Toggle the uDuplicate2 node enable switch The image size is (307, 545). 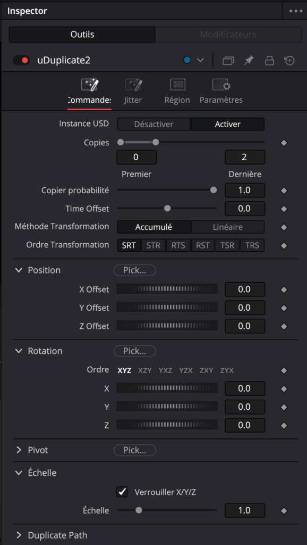21,61
